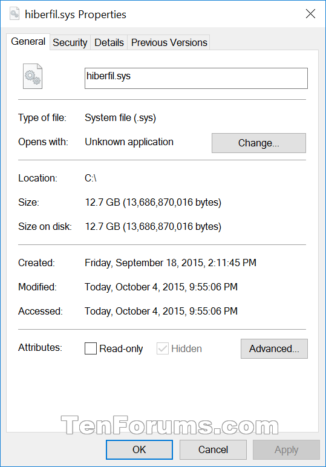Confirm with the OK button
The height and width of the screenshot is (467, 326).
[x=139, y=449]
